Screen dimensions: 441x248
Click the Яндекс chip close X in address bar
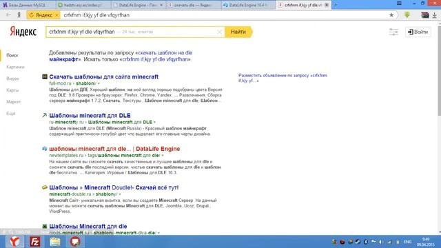(x=57, y=15)
